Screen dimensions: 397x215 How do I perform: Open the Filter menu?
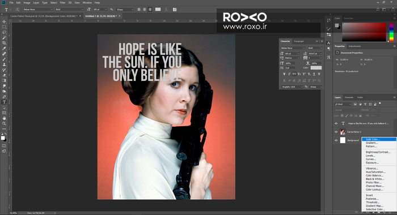62,3
